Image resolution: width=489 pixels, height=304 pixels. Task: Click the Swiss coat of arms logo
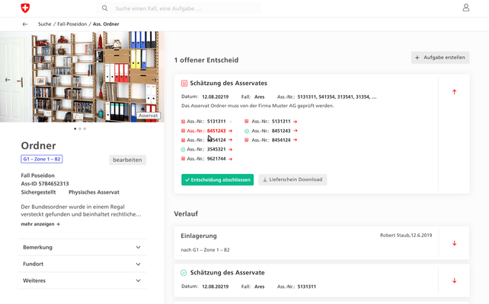(25, 8)
